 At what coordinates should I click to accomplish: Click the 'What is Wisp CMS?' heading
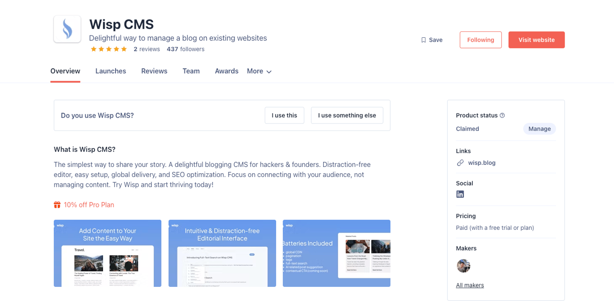tap(85, 149)
